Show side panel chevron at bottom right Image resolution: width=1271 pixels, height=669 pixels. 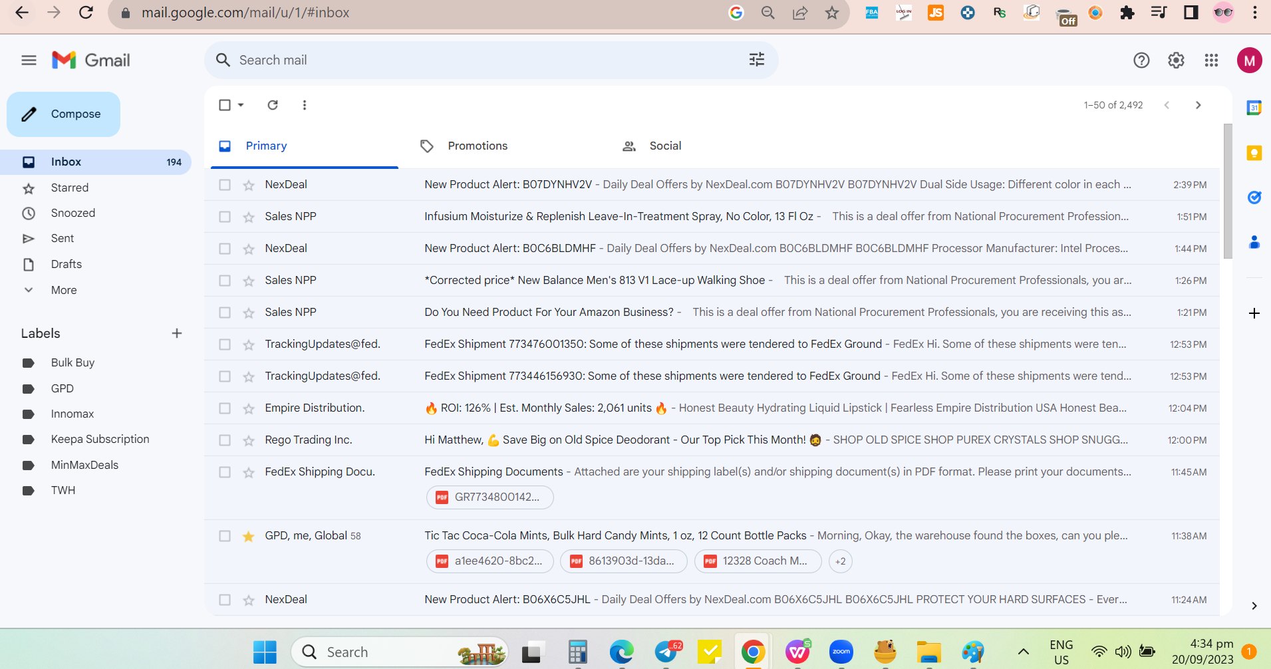pyautogui.click(x=1254, y=606)
